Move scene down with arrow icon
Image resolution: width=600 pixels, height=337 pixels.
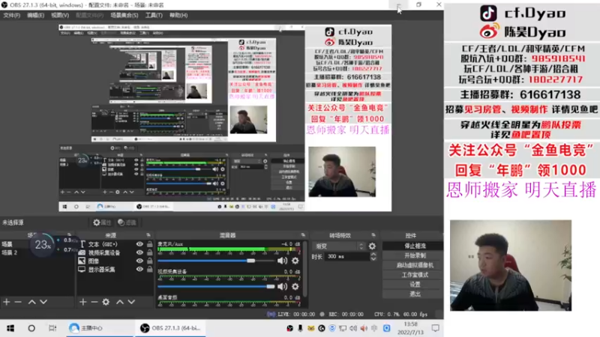[x=43, y=303]
